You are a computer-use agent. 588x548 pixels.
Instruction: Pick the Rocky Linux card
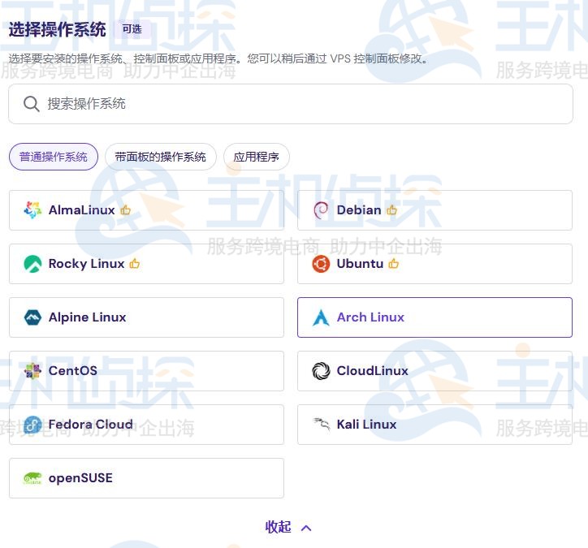point(146,264)
